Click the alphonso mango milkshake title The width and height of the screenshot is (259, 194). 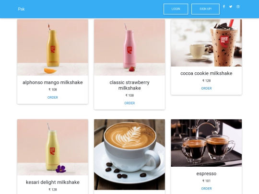click(x=53, y=82)
